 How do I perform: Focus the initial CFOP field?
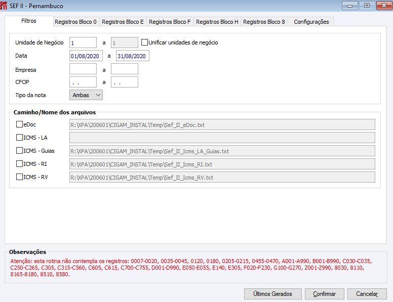click(x=83, y=82)
